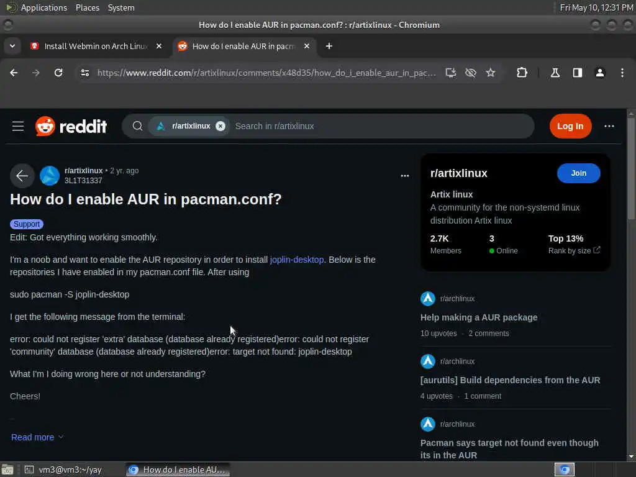This screenshot has width=636, height=477.
Task: Click the Reddit logo
Action: click(71, 126)
